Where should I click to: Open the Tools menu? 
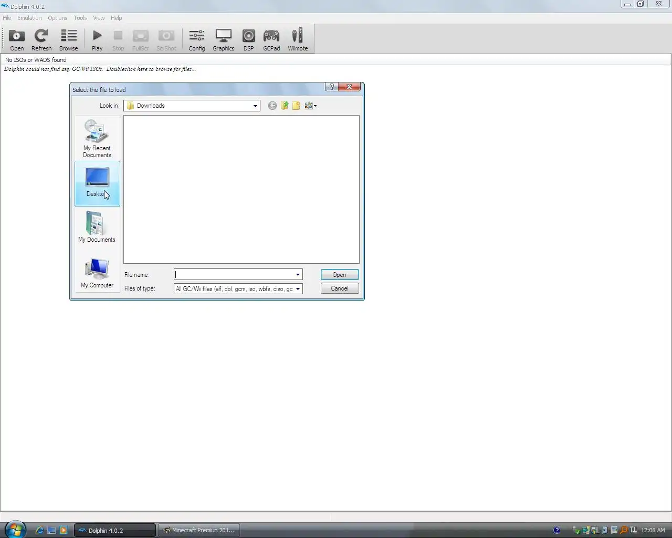(80, 18)
